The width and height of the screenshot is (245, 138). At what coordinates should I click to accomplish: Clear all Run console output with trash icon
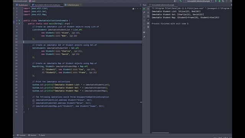[148, 27]
